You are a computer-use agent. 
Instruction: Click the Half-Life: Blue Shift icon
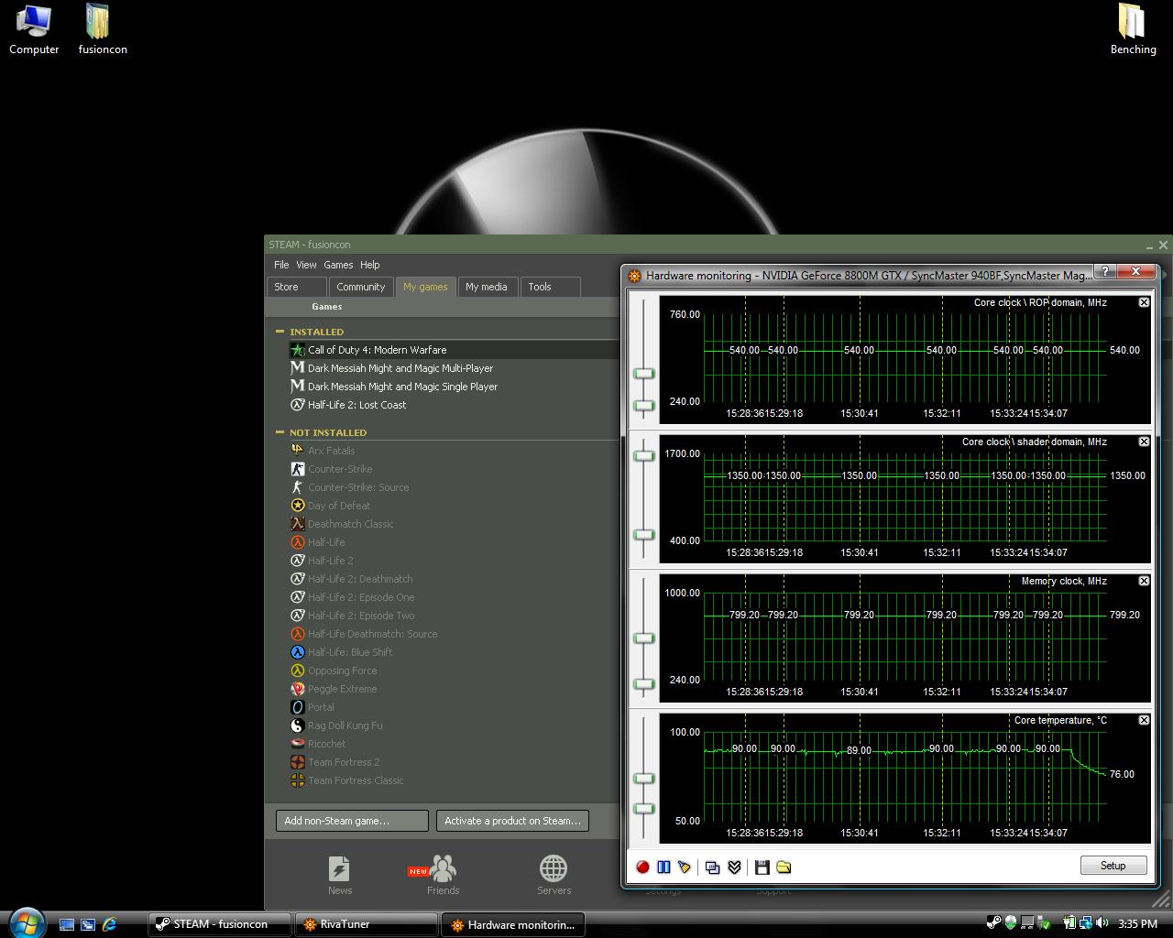click(297, 652)
